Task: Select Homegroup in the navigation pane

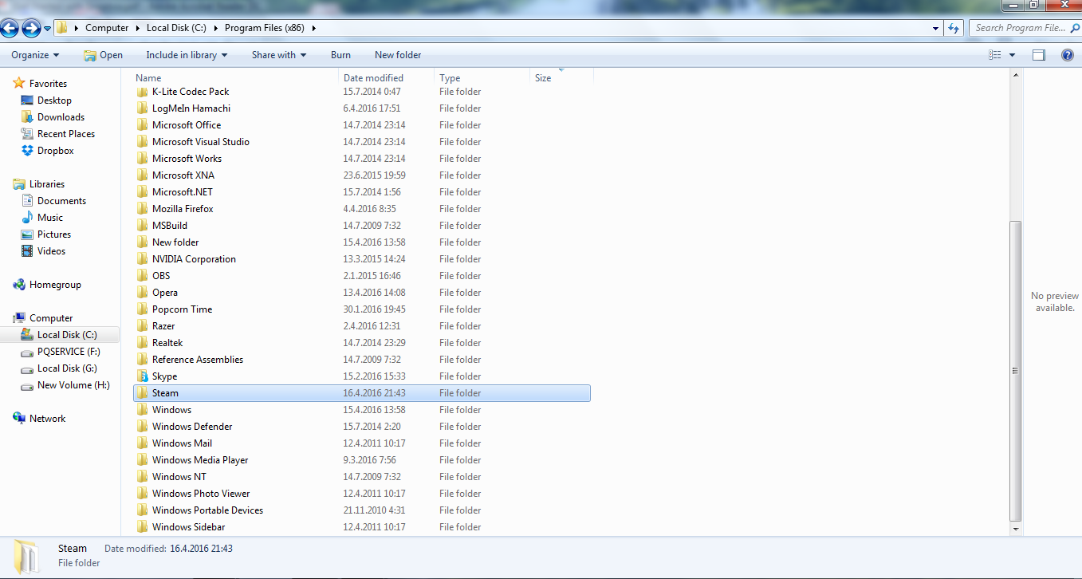Action: tap(55, 285)
